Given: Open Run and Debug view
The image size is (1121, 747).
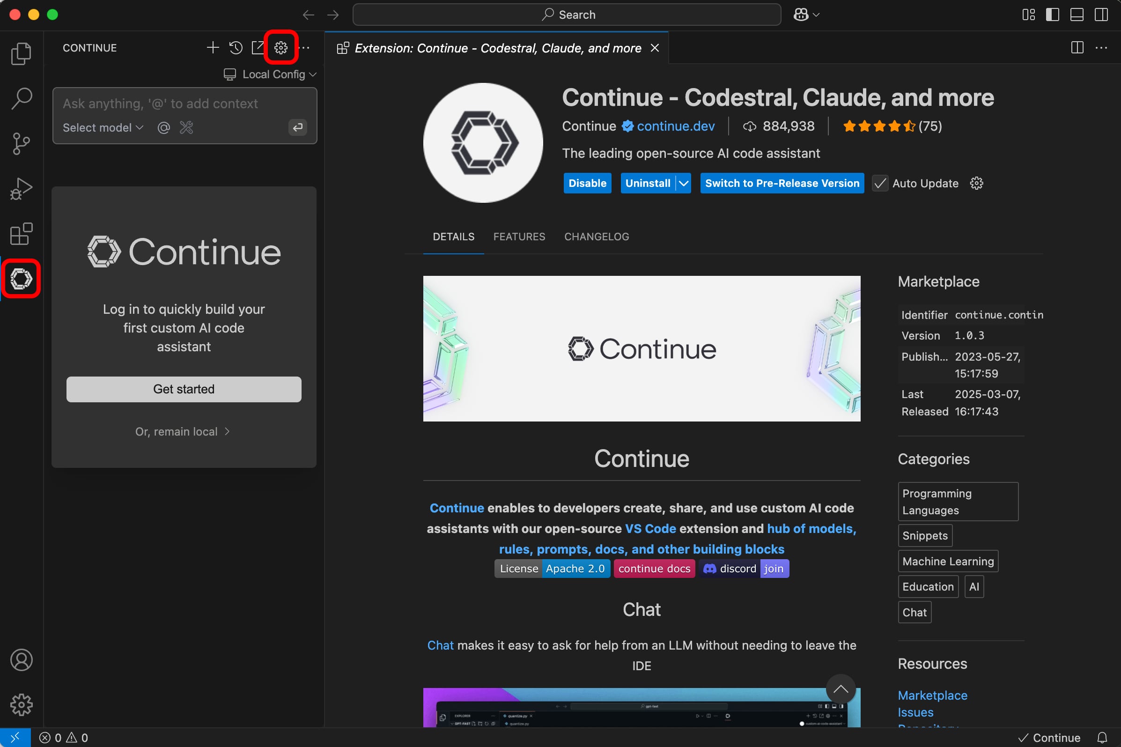Looking at the screenshot, I should pos(21,189).
